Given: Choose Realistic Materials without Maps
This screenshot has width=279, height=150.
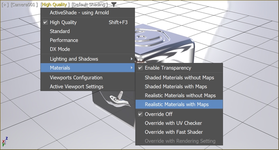Looking at the screenshot, I should (180, 95).
